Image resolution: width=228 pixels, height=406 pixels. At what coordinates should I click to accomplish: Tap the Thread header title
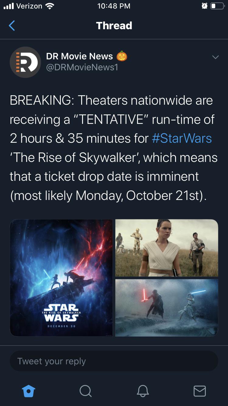114,26
